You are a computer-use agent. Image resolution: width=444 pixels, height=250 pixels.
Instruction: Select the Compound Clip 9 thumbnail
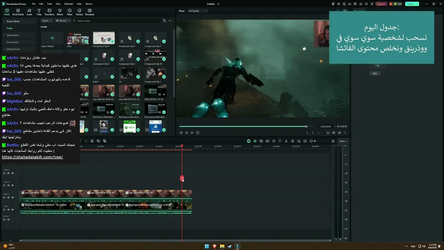coord(104,38)
